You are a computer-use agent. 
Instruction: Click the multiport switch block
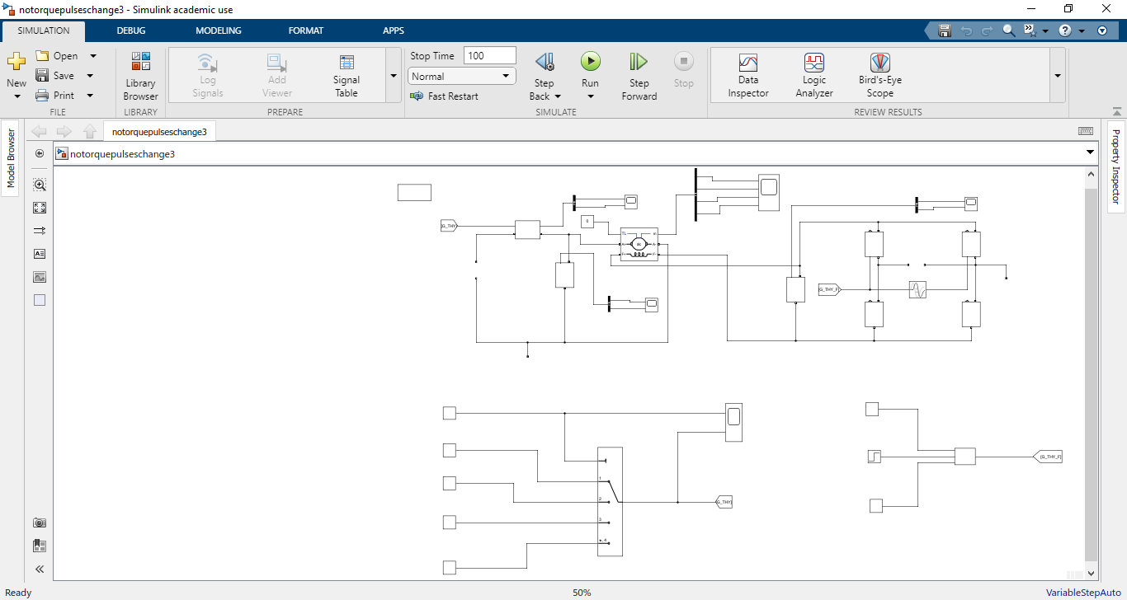coord(610,501)
